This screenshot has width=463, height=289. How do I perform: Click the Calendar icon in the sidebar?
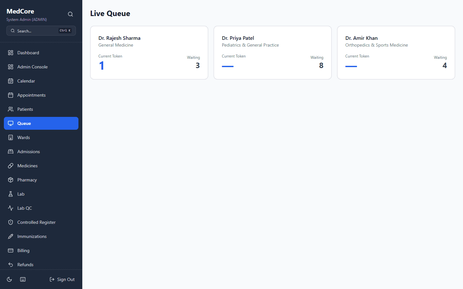[11, 81]
